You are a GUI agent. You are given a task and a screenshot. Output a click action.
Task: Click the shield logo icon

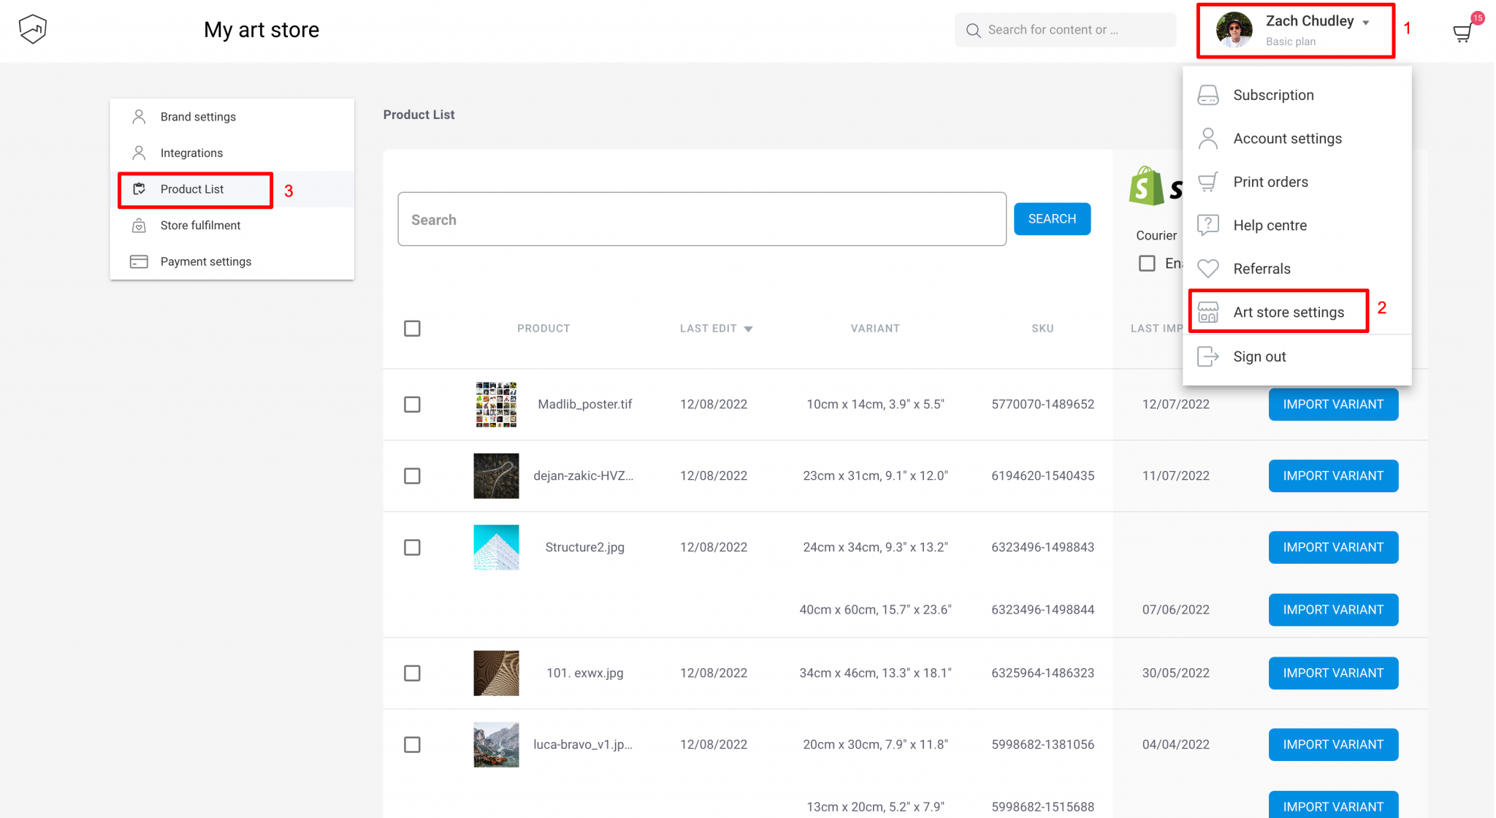33,29
